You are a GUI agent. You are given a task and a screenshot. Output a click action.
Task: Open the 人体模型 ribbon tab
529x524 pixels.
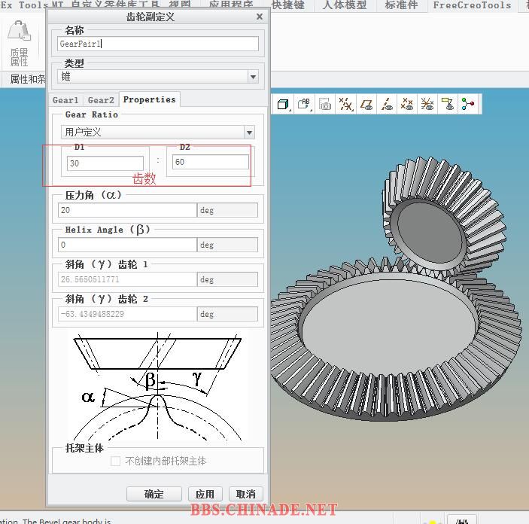tap(345, 5)
